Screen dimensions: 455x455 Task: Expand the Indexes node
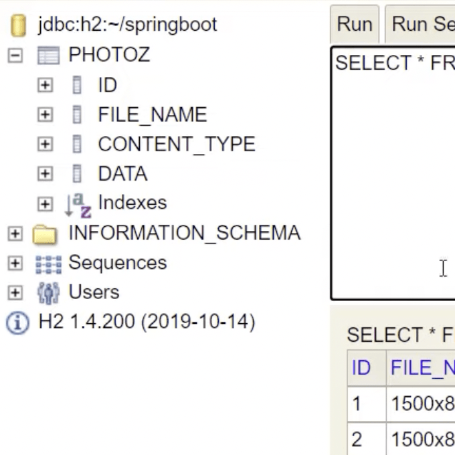(45, 204)
